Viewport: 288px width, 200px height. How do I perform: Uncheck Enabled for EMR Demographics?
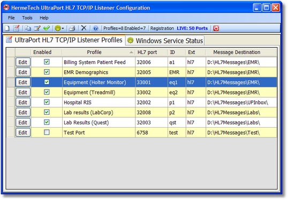tap(47, 72)
